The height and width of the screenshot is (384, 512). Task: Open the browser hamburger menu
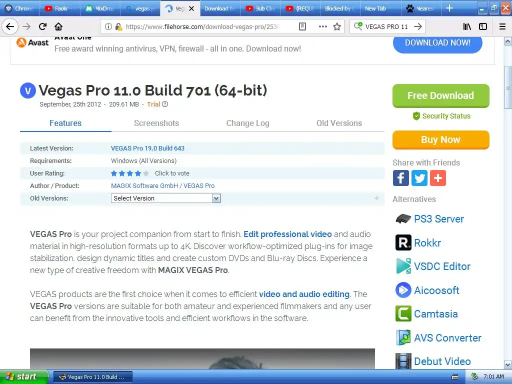pyautogui.click(x=502, y=27)
